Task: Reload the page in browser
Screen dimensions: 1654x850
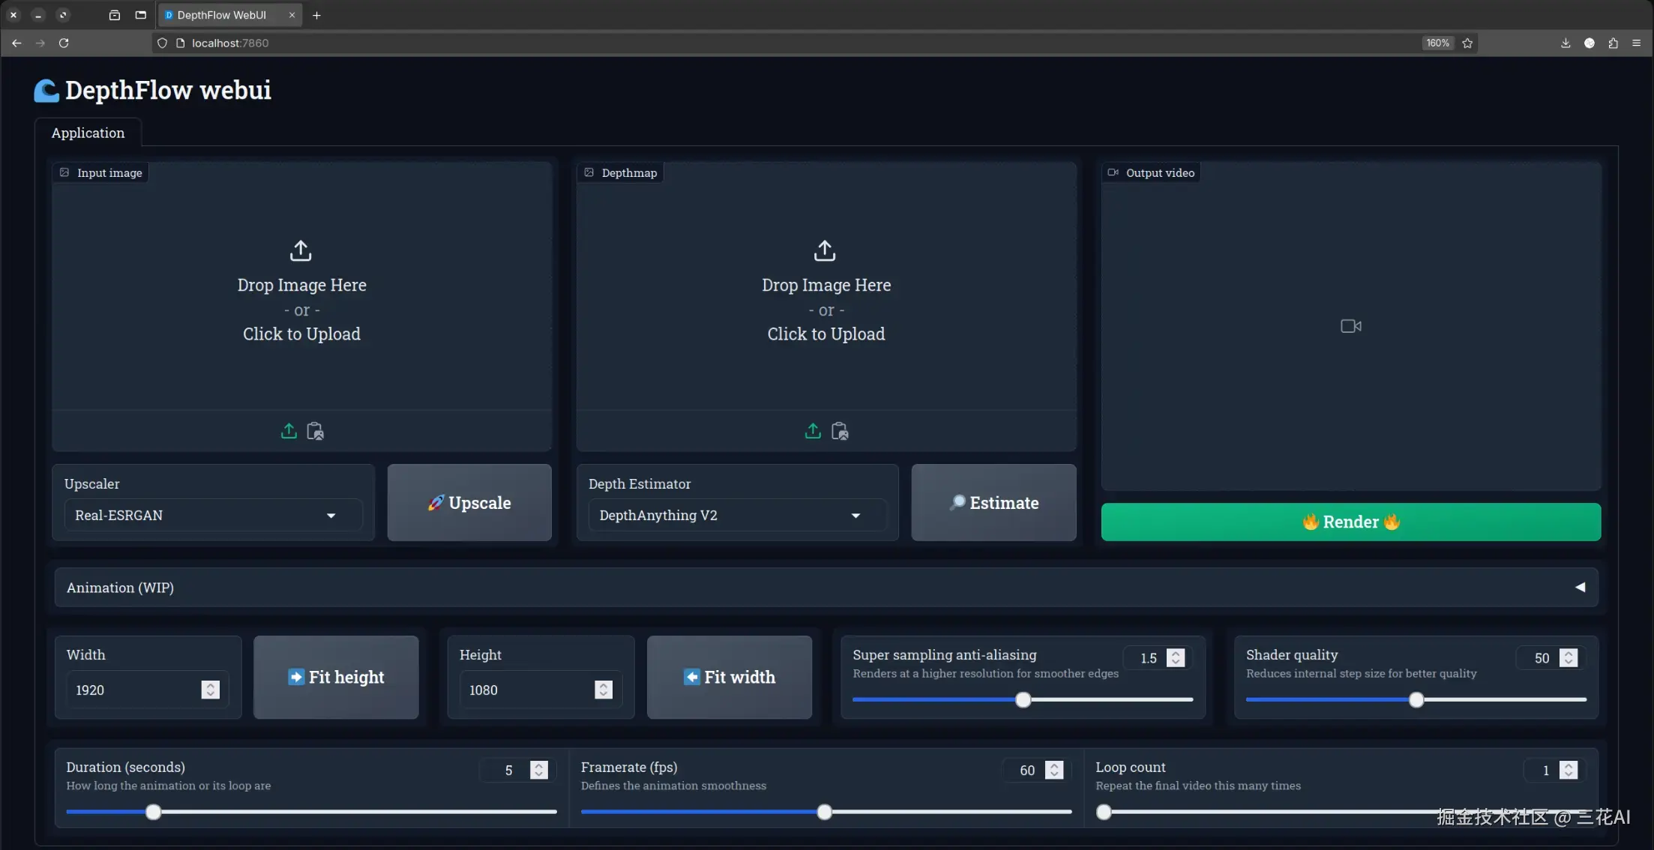Action: tap(64, 43)
